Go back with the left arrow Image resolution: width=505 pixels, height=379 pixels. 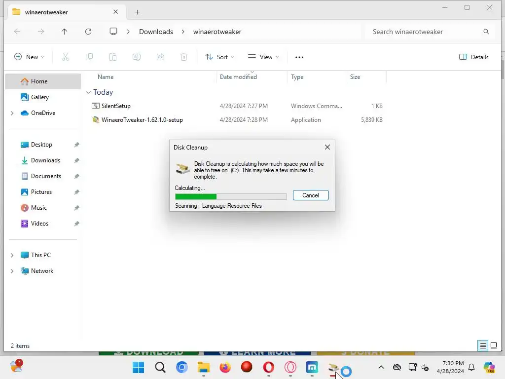[17, 31]
